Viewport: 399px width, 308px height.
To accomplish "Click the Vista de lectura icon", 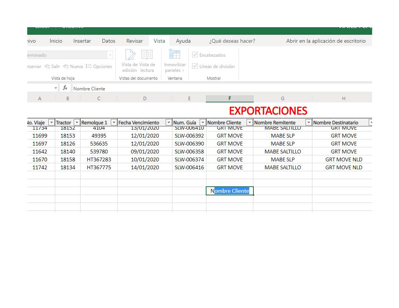I will pyautogui.click(x=147, y=55).
